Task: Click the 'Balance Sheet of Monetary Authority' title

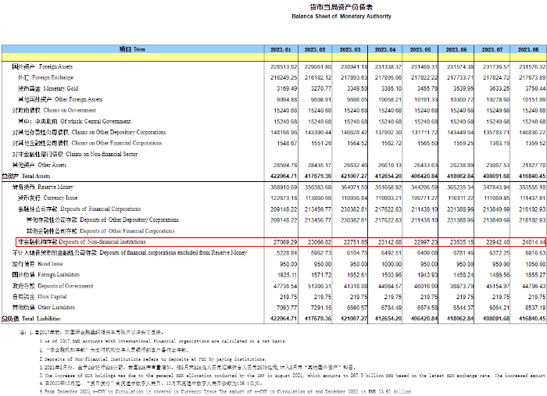Action: click(341, 16)
